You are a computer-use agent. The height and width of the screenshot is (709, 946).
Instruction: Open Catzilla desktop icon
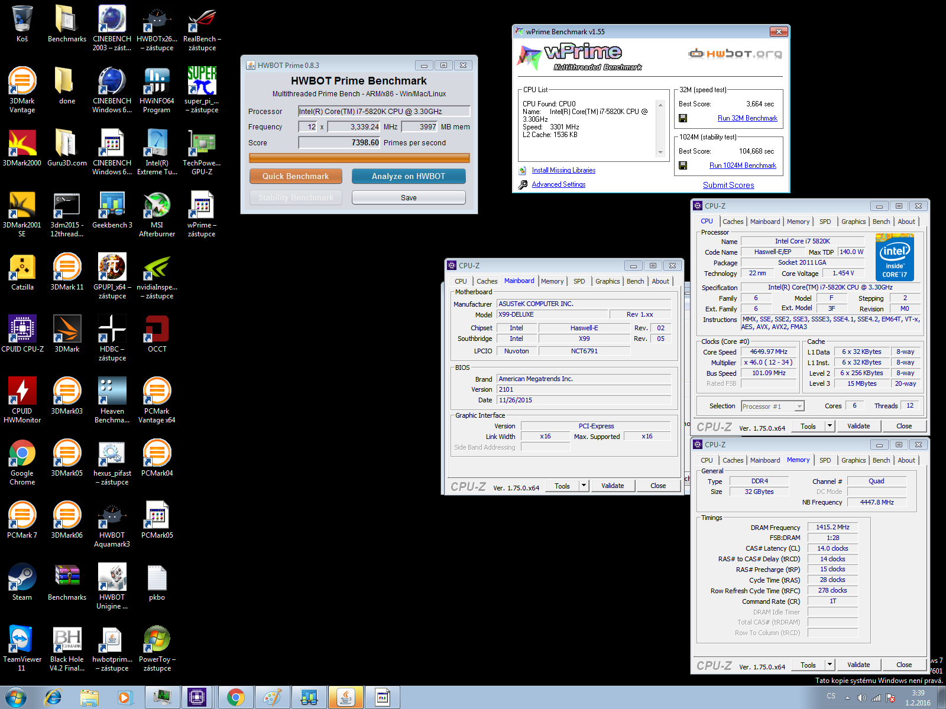pos(22,272)
